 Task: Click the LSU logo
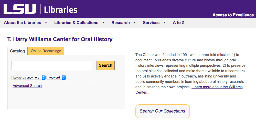[x=19, y=9]
